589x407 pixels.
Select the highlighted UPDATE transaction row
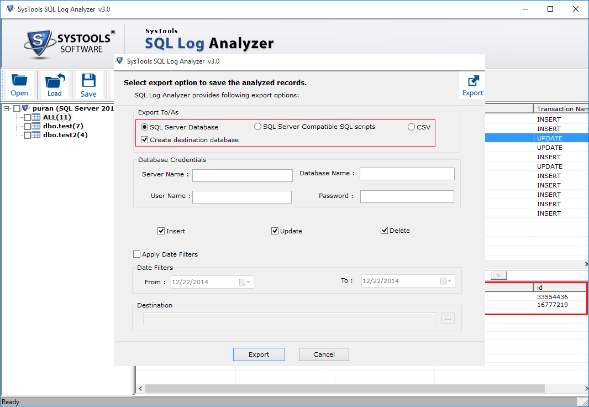(x=537, y=138)
